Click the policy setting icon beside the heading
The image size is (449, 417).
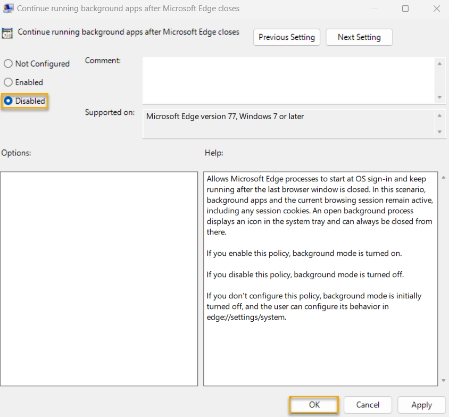tap(9, 32)
